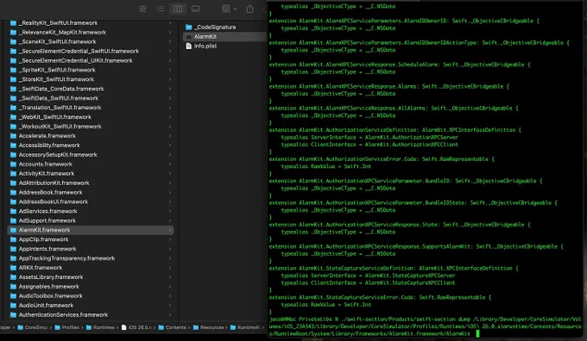Select the column view icon
The height and width of the screenshot is (341, 587).
click(x=178, y=9)
